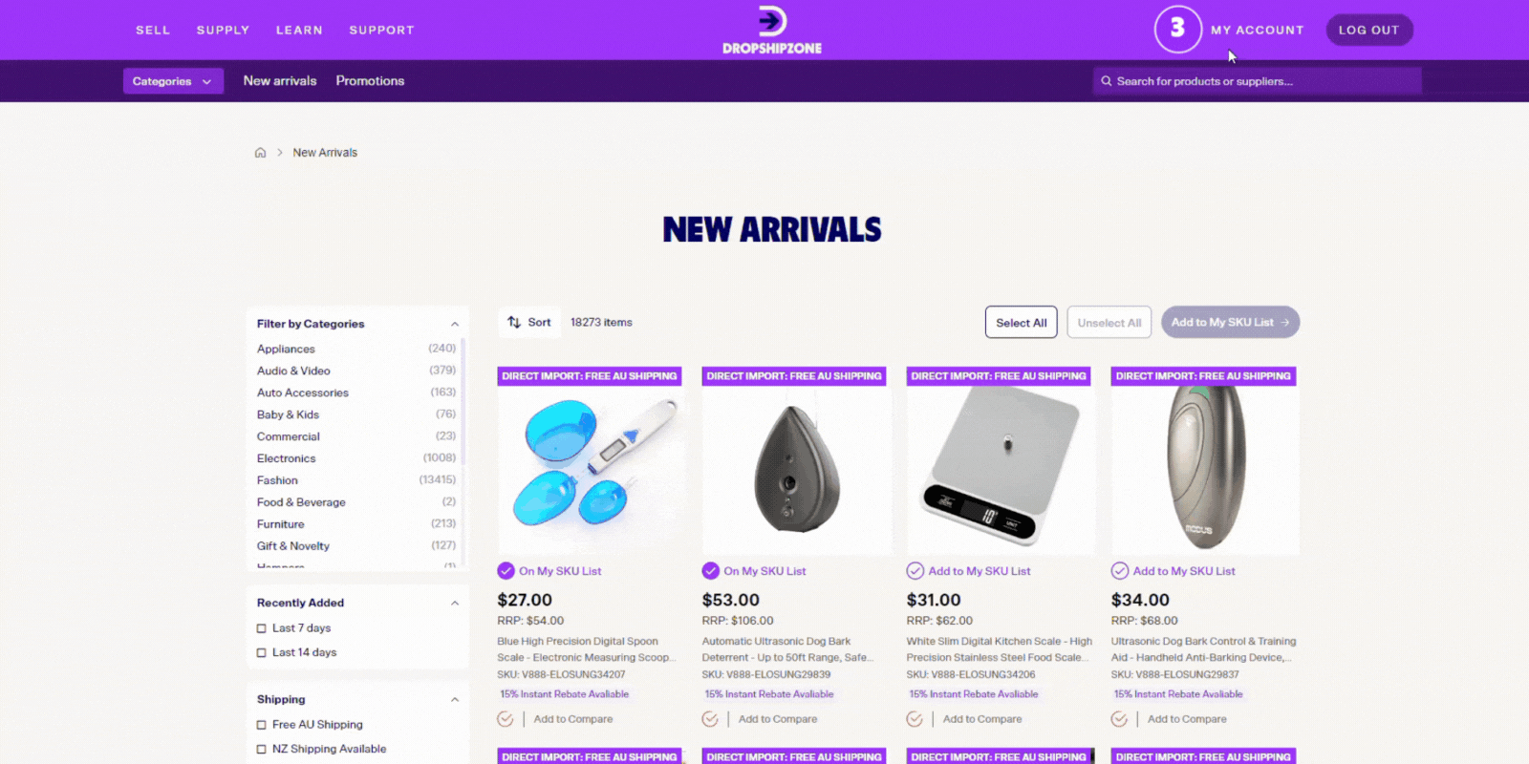Screen dimensions: 1529x764
Task: Collapse the Recently Added section
Action: 455,603
